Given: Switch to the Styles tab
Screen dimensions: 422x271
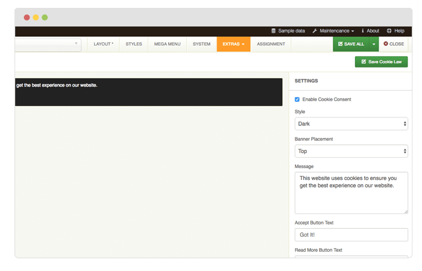Looking at the screenshot, I should pos(134,44).
